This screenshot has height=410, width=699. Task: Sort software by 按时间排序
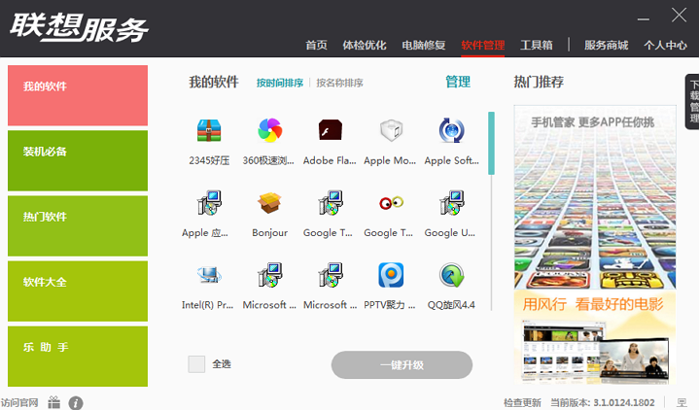click(280, 83)
